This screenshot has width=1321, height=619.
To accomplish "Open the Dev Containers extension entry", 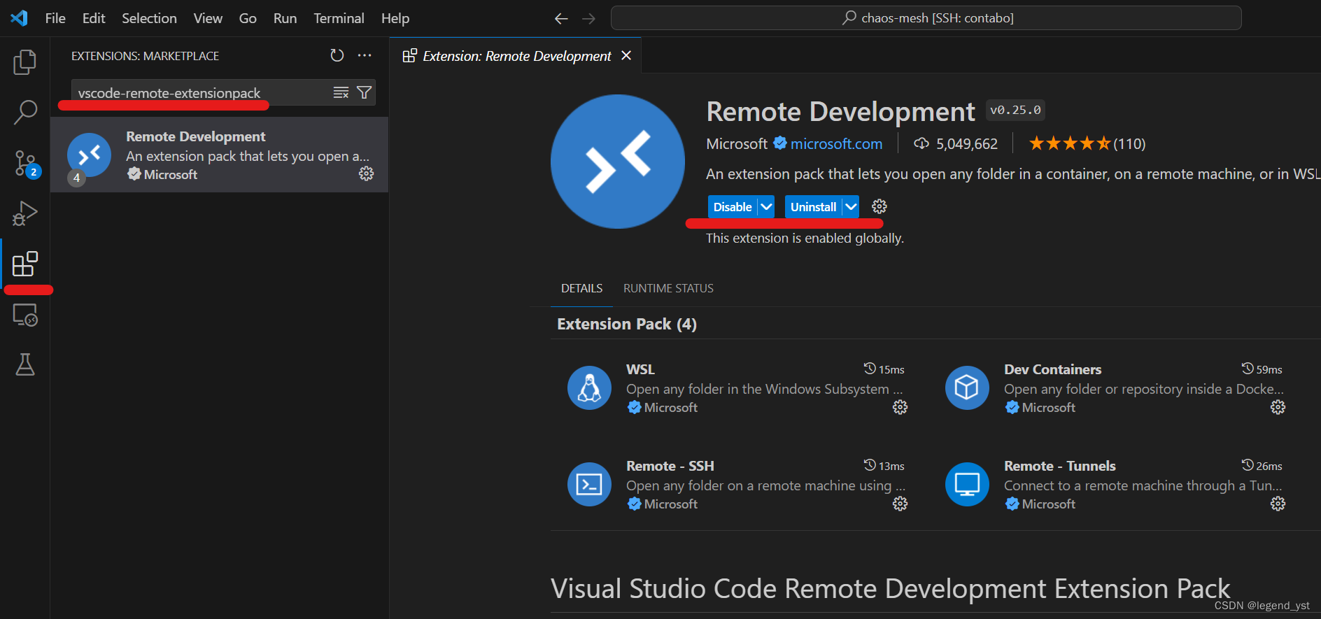I will (x=1117, y=387).
